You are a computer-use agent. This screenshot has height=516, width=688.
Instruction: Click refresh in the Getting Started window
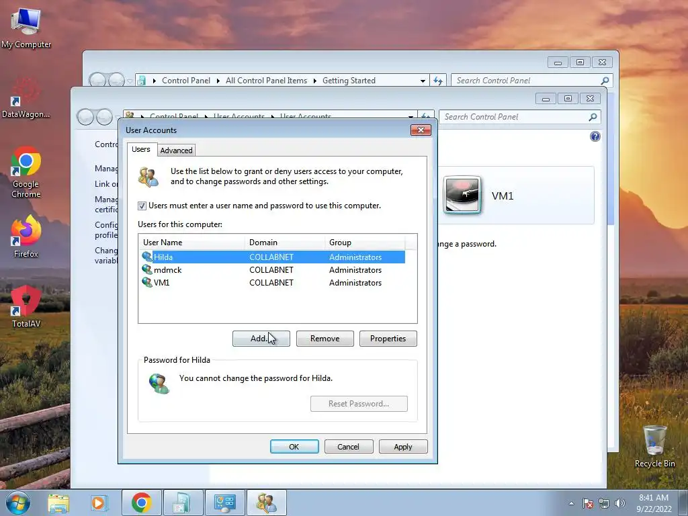coord(438,81)
